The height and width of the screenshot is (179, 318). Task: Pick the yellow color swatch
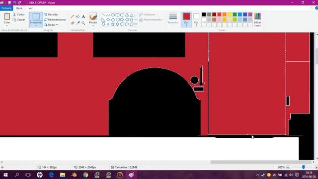[230, 14]
